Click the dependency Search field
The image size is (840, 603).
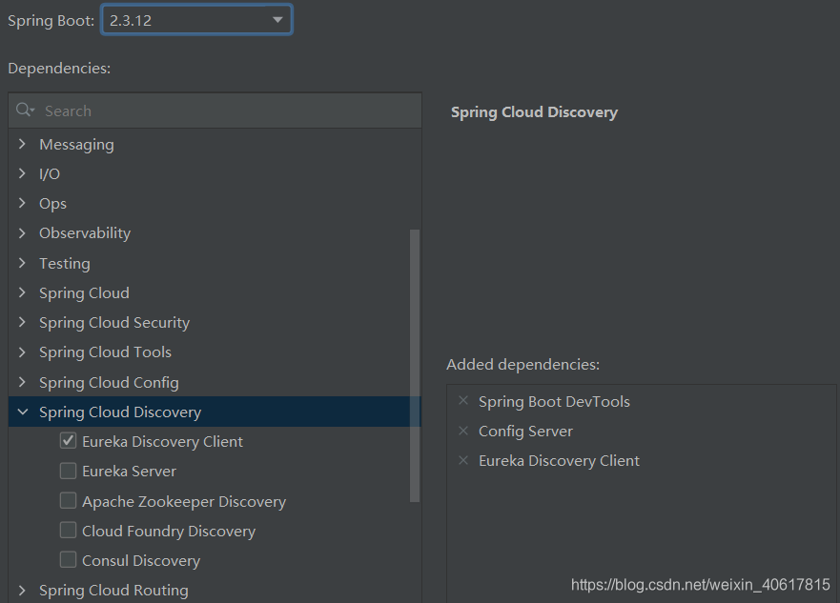click(x=215, y=111)
